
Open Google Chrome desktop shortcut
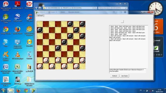pyautogui.click(x=6, y=30)
